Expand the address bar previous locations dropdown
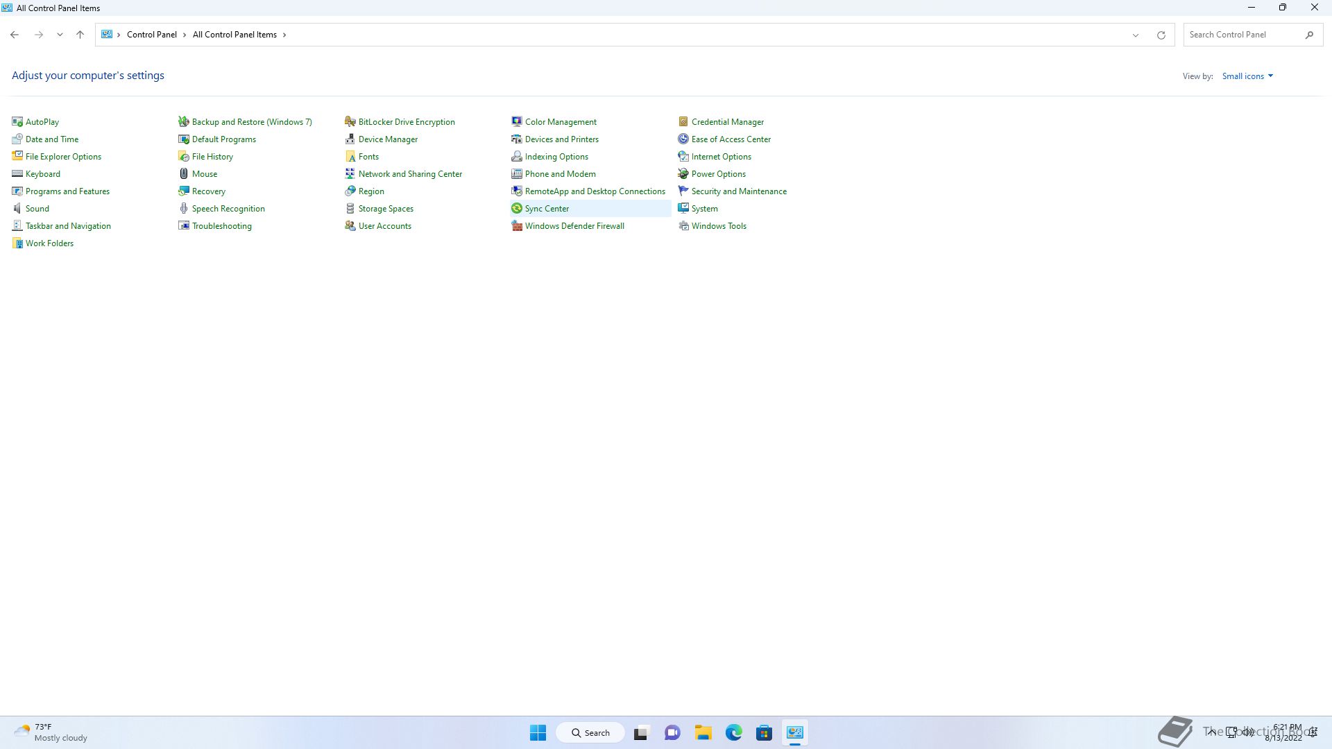The width and height of the screenshot is (1332, 749). (1136, 35)
